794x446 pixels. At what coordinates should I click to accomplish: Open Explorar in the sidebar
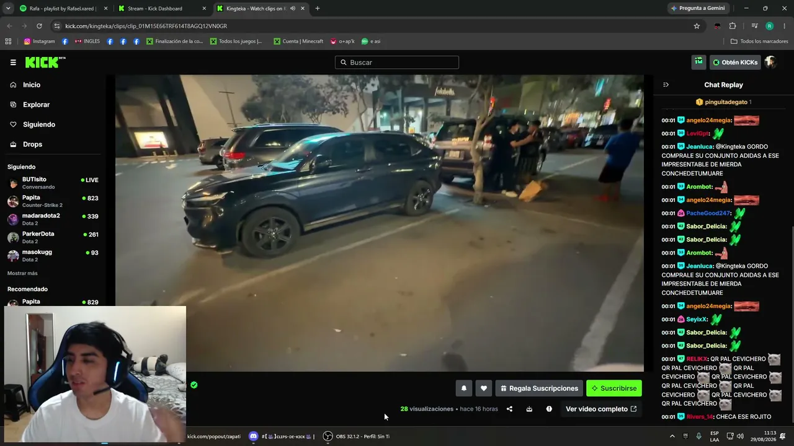pos(52,105)
